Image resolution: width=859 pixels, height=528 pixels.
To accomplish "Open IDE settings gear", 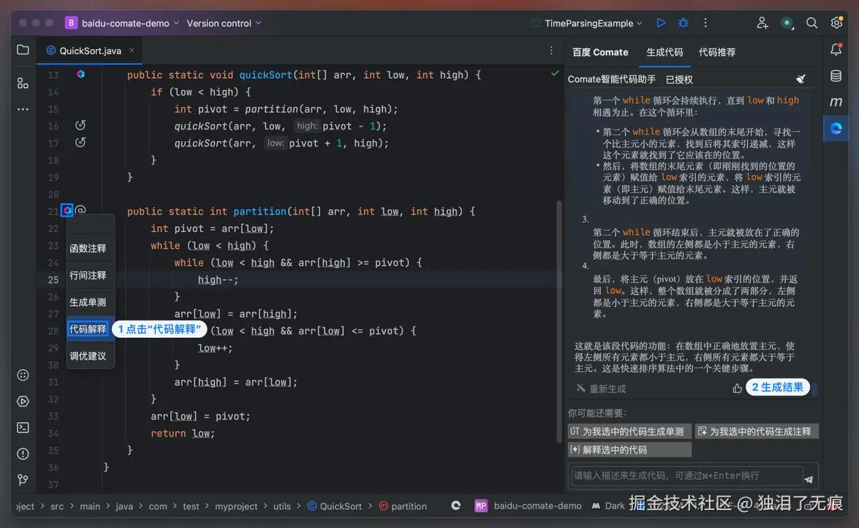I will pos(836,23).
